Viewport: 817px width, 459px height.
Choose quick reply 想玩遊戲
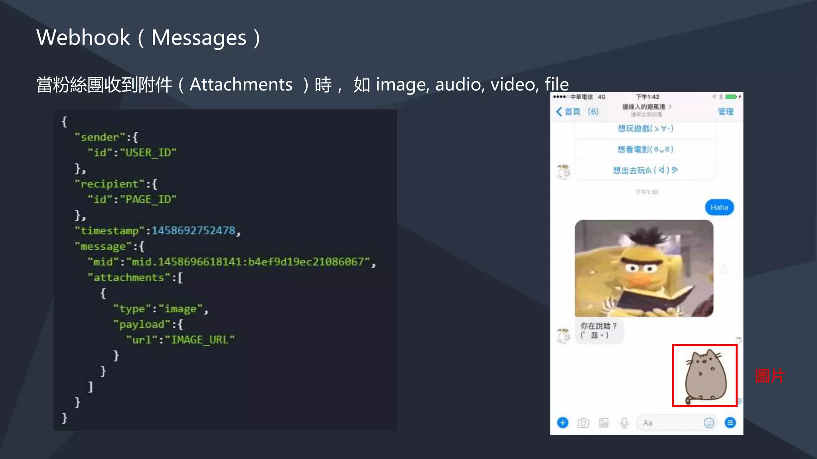click(x=645, y=128)
